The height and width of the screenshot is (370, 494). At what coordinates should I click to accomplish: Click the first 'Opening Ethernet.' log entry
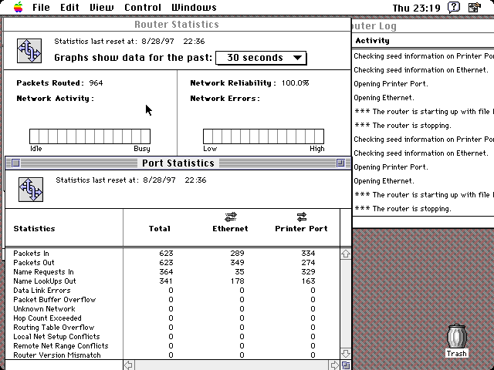click(384, 98)
